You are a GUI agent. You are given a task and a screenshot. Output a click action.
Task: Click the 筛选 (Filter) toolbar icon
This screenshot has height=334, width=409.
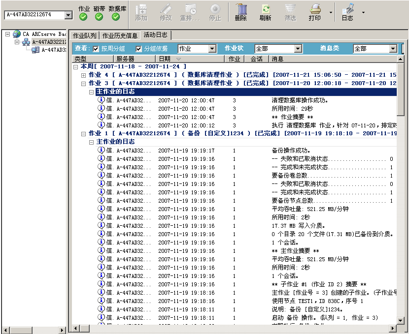click(290, 12)
